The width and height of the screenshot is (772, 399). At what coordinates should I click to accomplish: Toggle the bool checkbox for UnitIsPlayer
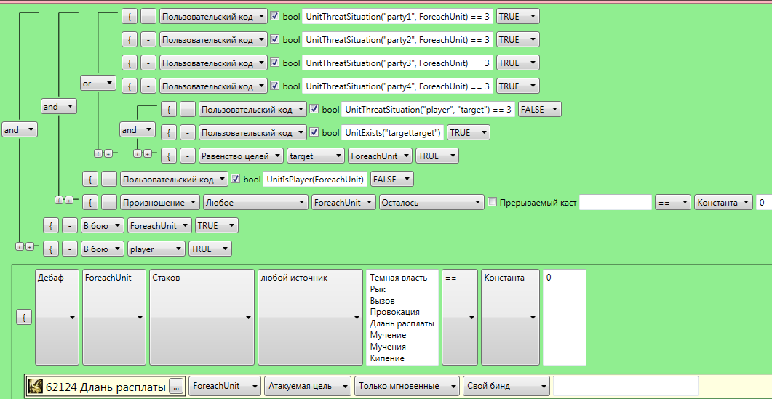coord(236,179)
